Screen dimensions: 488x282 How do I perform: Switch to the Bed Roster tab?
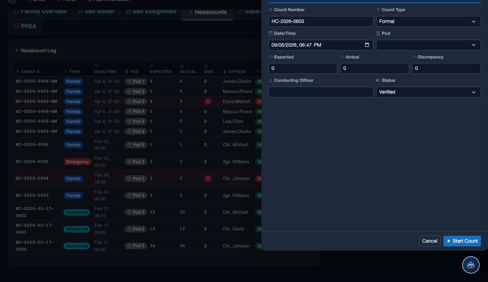(96, 12)
